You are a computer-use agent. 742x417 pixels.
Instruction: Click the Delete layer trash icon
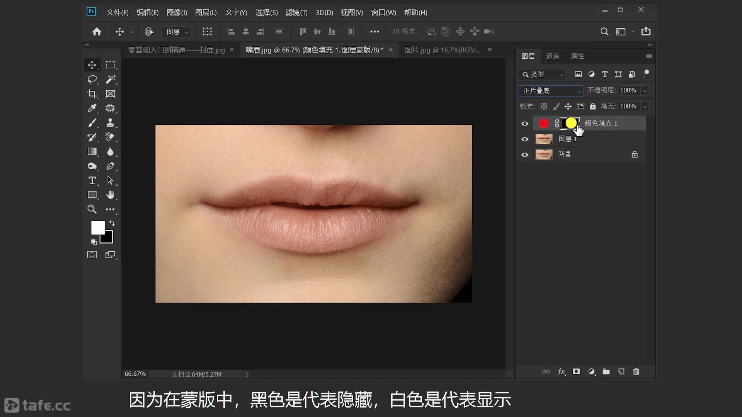[636, 371]
